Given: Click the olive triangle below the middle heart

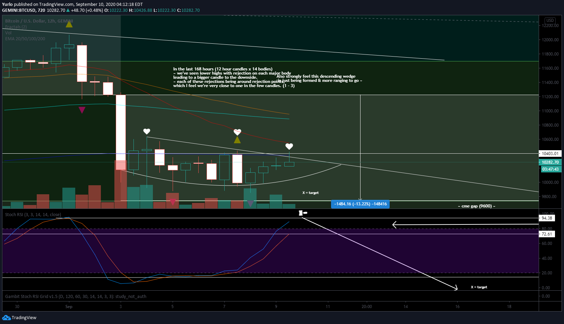Looking at the screenshot, I should (x=237, y=140).
